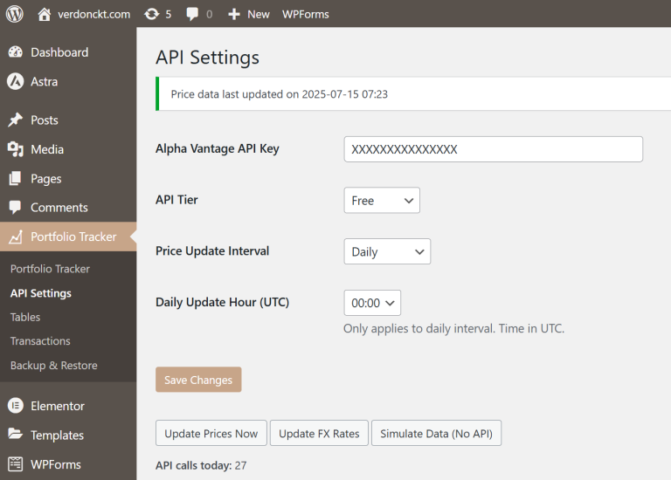Click the Save Changes button
The width and height of the screenshot is (671, 480).
pyautogui.click(x=198, y=380)
